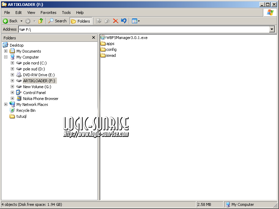This screenshot has height=209, width=279.
Task: Go up one folder level
Action: click(x=41, y=21)
